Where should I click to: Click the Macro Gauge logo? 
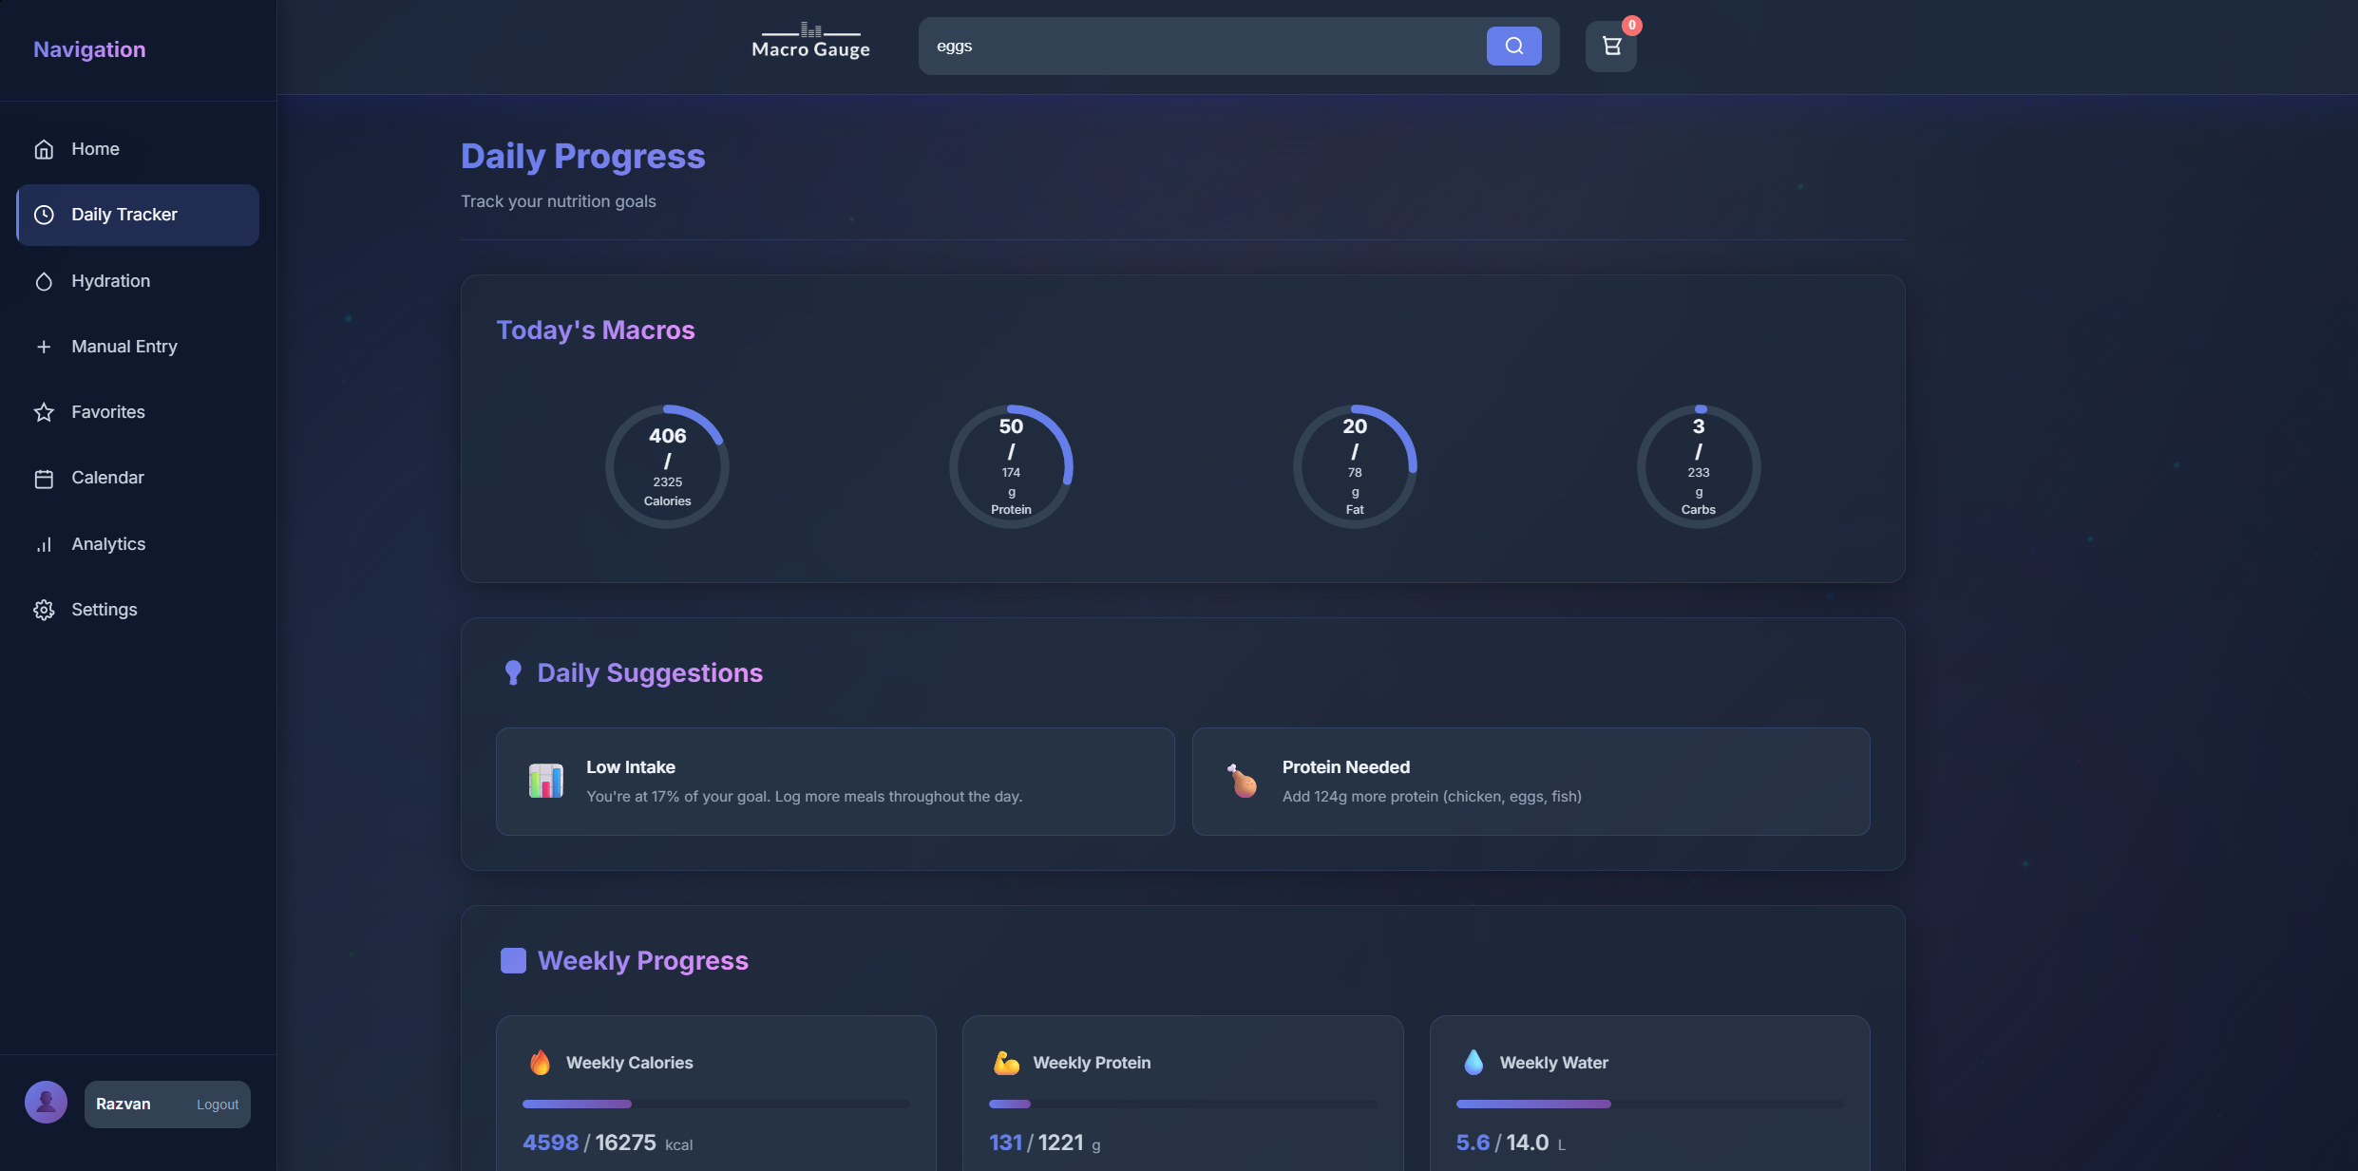(810, 43)
